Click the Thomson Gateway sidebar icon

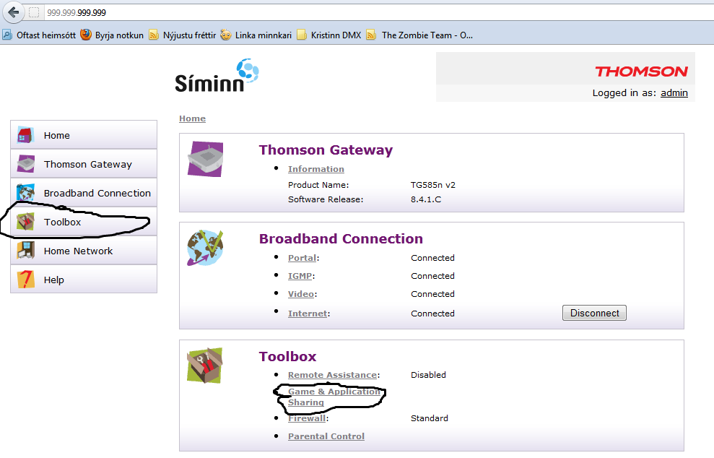pyautogui.click(x=26, y=164)
